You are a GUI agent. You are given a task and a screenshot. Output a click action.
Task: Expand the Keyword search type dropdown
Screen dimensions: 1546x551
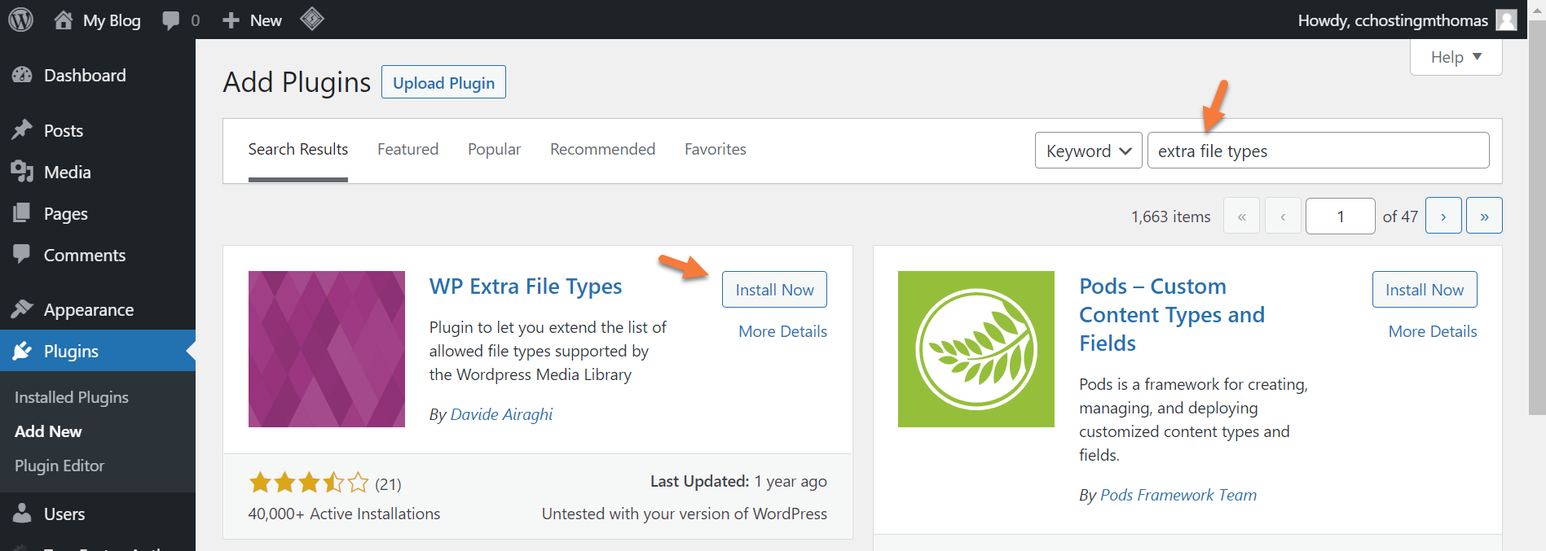[1088, 151]
